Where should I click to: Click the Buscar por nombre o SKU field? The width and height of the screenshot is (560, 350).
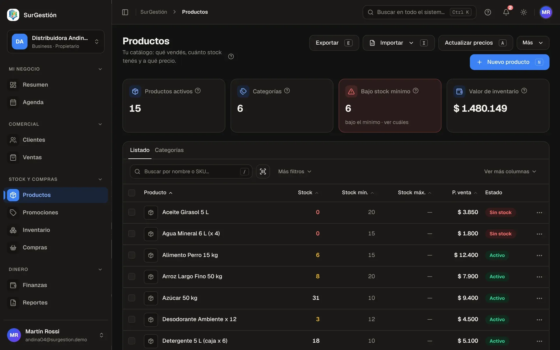coord(191,171)
